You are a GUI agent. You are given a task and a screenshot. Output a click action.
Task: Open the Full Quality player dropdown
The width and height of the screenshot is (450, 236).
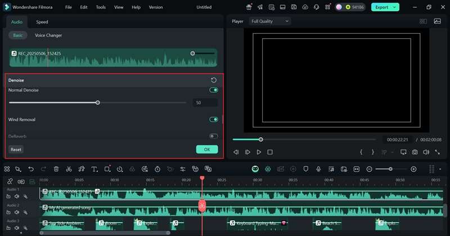[270, 21]
